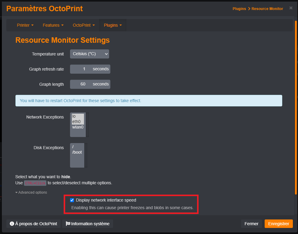Edit the Graph refresh rate value
This screenshot has height=234, width=298.
tap(80, 69)
